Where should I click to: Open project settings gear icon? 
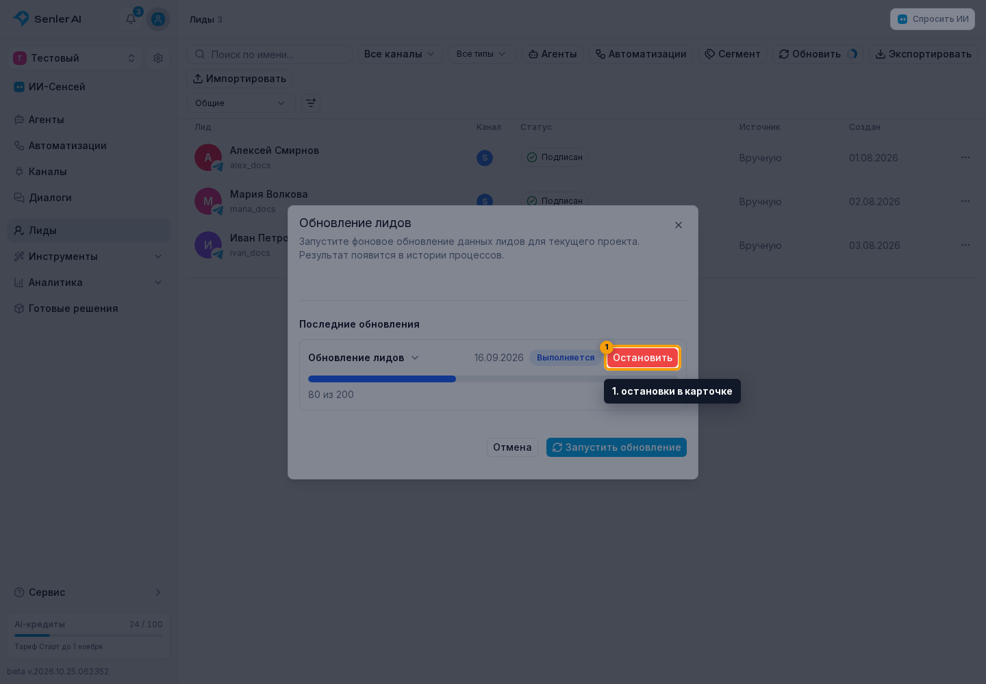tap(158, 58)
